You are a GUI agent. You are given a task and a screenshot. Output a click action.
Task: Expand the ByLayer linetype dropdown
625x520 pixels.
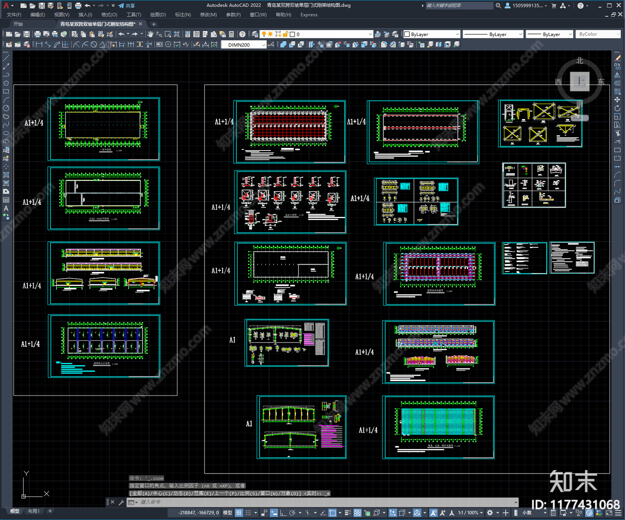click(x=493, y=34)
